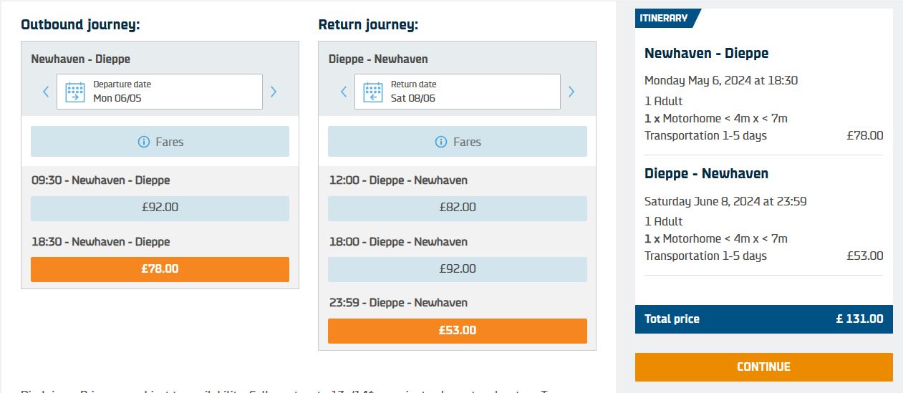Screen dimensions: 903x393
Task: Open the return date calendar icon
Action: coord(372,92)
